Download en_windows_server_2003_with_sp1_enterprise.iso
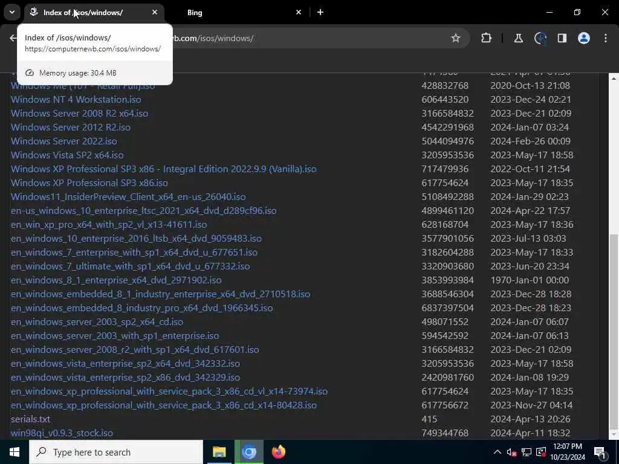 point(115,336)
